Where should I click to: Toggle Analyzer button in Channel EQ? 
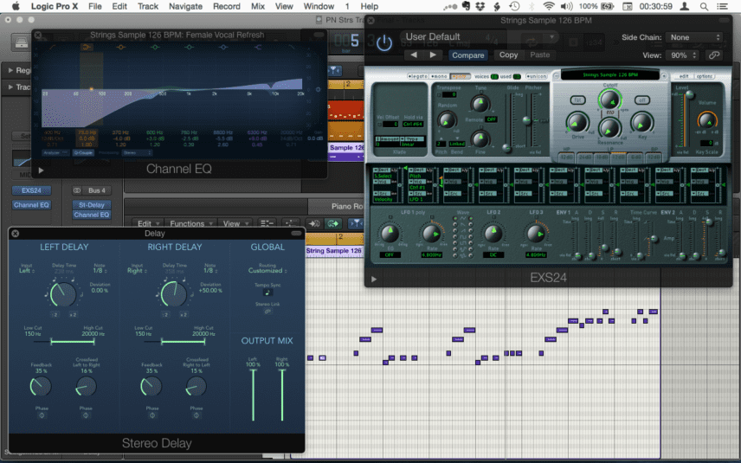pos(55,153)
